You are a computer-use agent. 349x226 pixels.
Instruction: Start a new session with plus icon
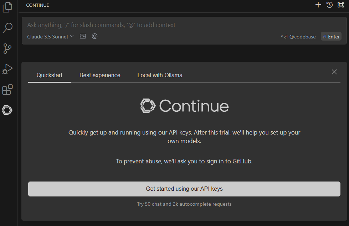(x=318, y=5)
